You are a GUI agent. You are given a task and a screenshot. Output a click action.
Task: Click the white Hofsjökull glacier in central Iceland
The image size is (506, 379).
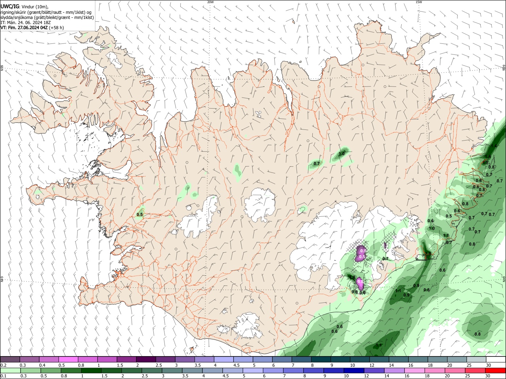tap(260, 205)
